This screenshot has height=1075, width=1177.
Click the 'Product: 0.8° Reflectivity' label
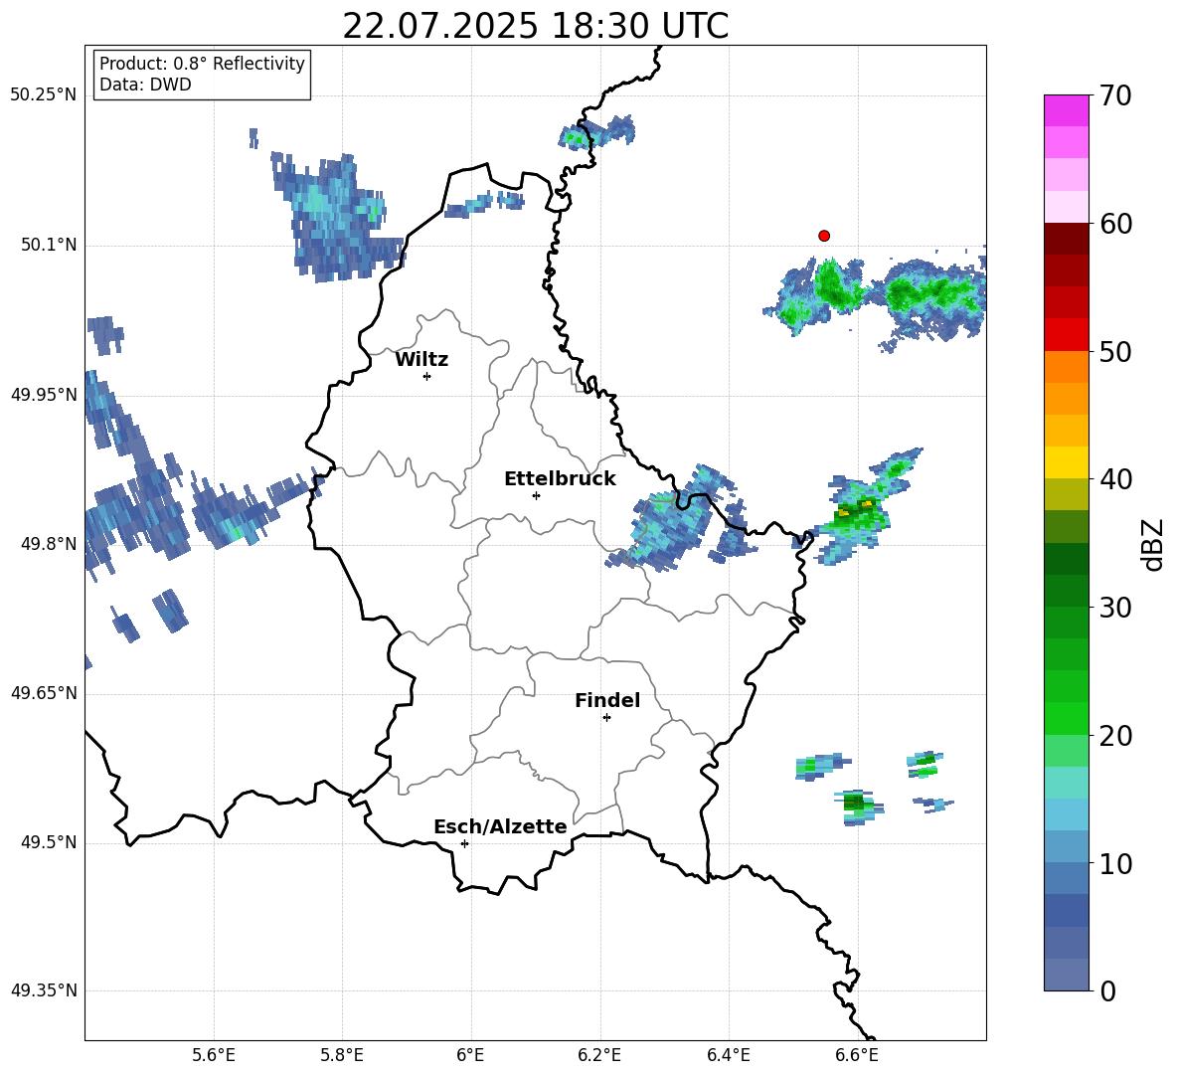coord(202,64)
